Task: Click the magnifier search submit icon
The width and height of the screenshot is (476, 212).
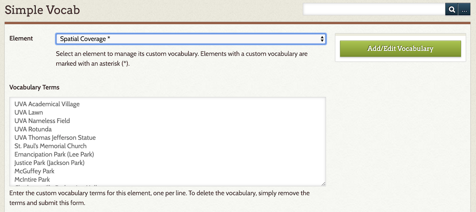Action: coord(452,10)
